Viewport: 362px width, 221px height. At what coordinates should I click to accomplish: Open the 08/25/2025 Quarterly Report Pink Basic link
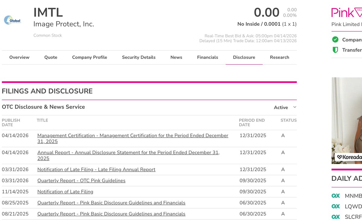click(111, 203)
